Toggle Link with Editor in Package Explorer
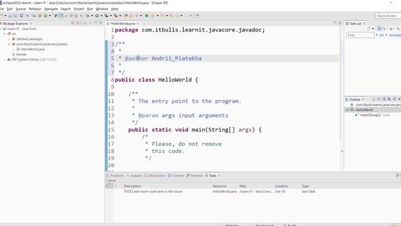The height and width of the screenshot is (226, 401). point(78,23)
